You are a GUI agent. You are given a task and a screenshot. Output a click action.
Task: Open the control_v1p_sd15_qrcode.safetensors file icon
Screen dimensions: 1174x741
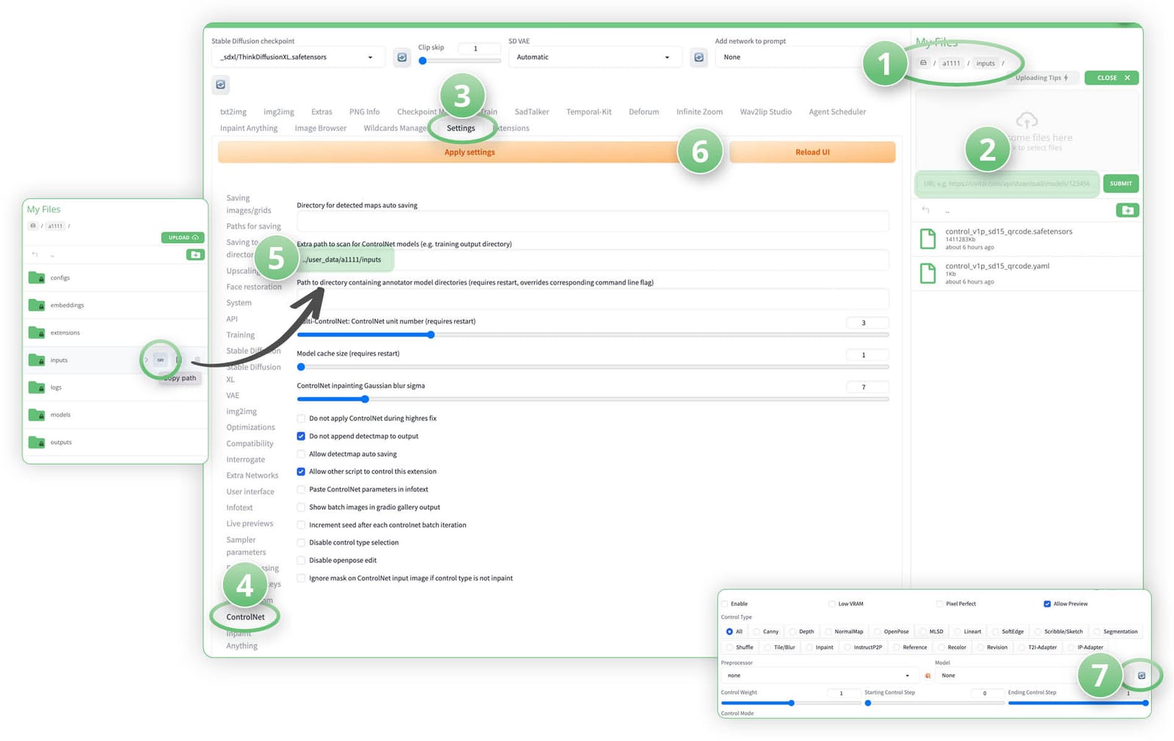(x=928, y=238)
